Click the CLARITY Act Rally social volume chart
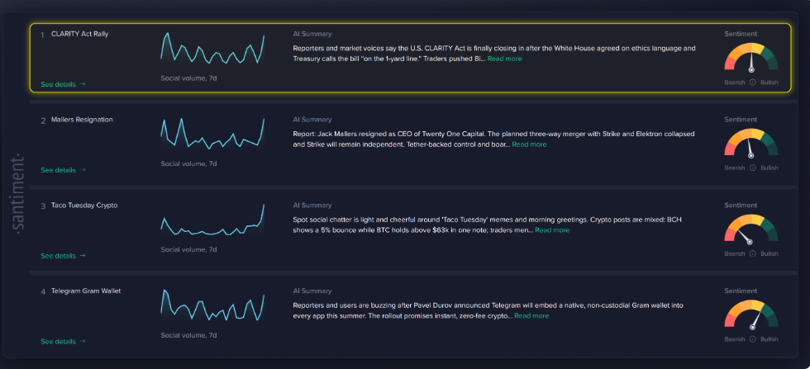The width and height of the screenshot is (810, 369). pyautogui.click(x=213, y=49)
